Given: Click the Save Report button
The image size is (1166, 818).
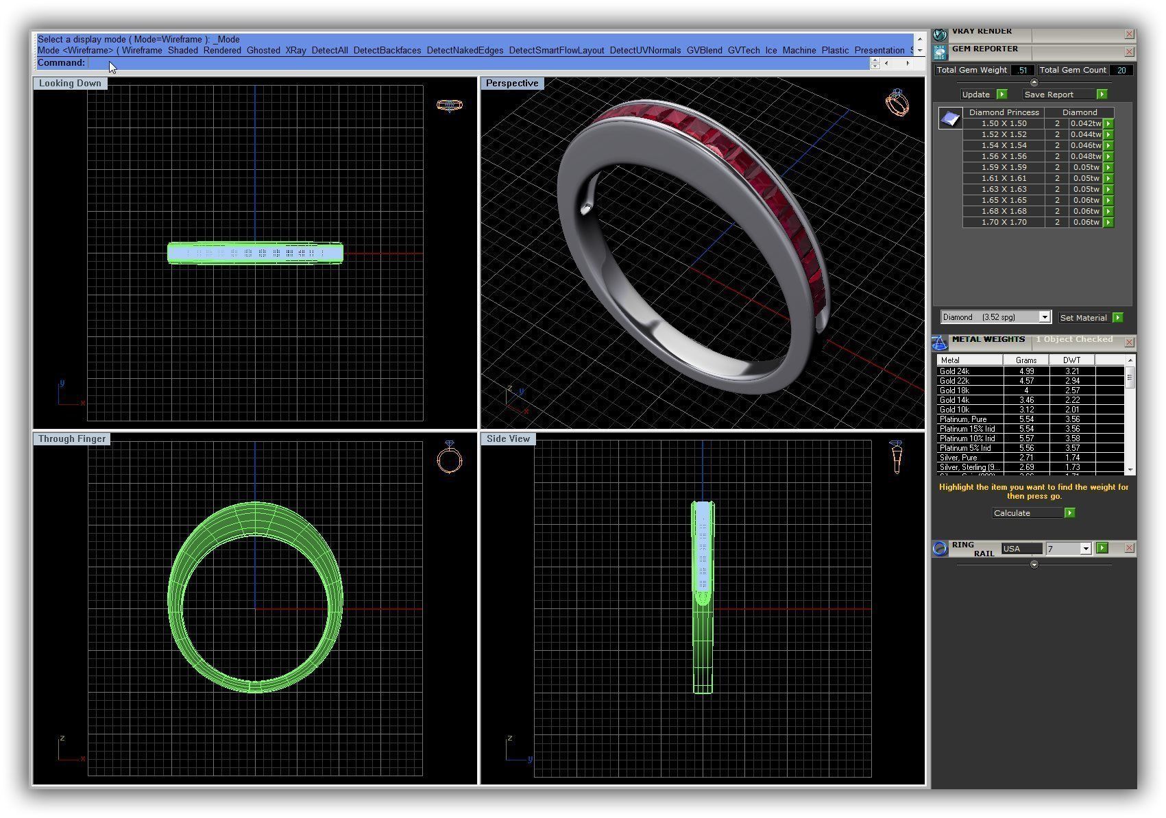Looking at the screenshot, I should tap(1059, 95).
